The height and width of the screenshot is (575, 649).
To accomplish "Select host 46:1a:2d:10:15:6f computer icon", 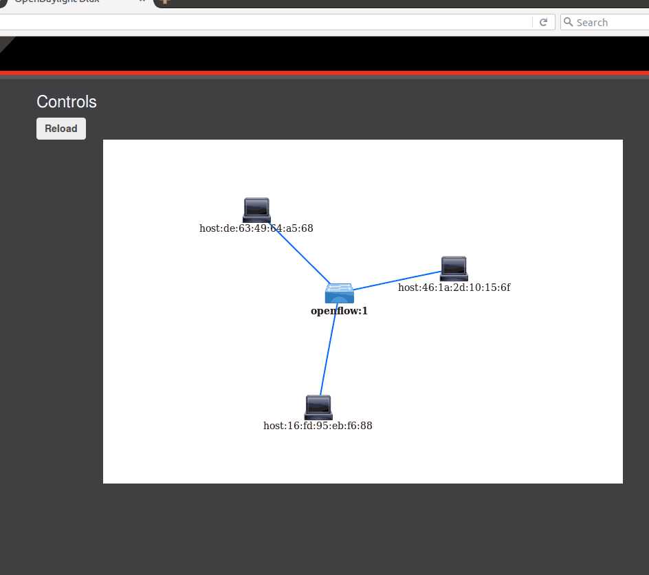I will point(454,269).
